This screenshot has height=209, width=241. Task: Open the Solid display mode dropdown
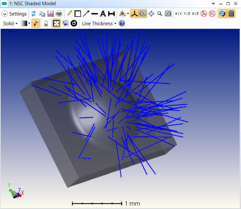pyautogui.click(x=10, y=24)
